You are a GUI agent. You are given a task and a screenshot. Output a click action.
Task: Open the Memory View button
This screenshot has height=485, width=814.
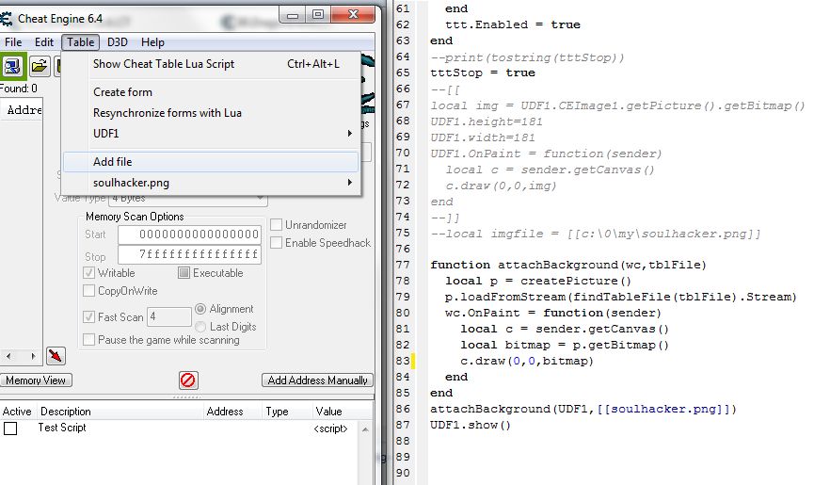pos(35,380)
